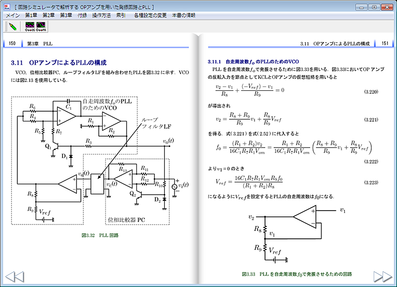Click subsection heading 3.11.1 自走周波数
The image size is (397, 287).
click(x=253, y=62)
